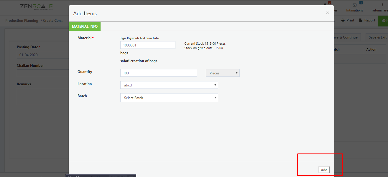This screenshot has height=177, width=388.
Task: Click the Print printer icon
Action: [x=343, y=20]
